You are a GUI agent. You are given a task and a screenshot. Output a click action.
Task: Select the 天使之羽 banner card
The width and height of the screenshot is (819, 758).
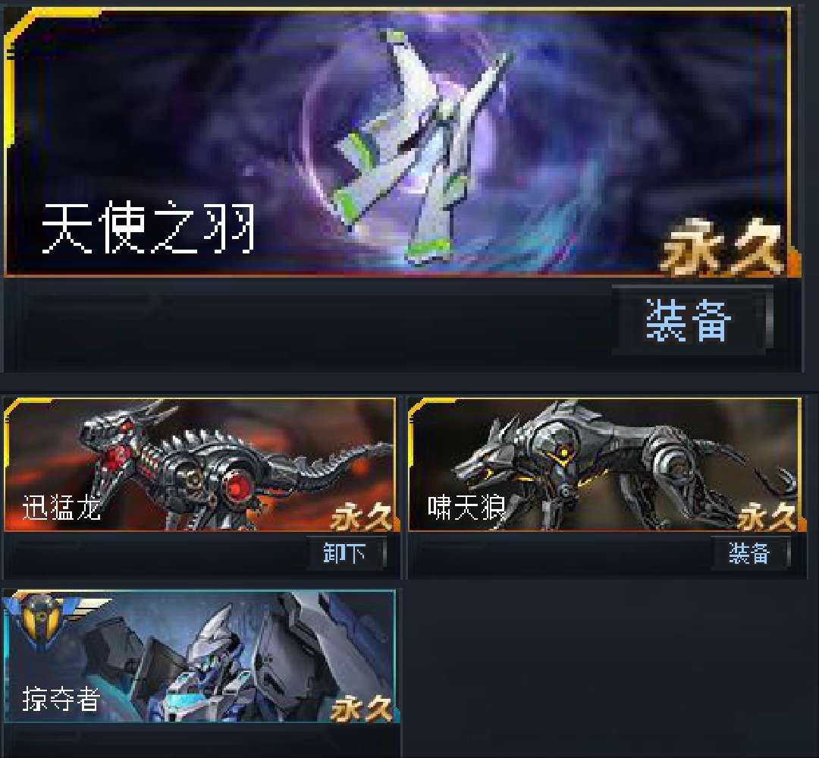[398, 142]
